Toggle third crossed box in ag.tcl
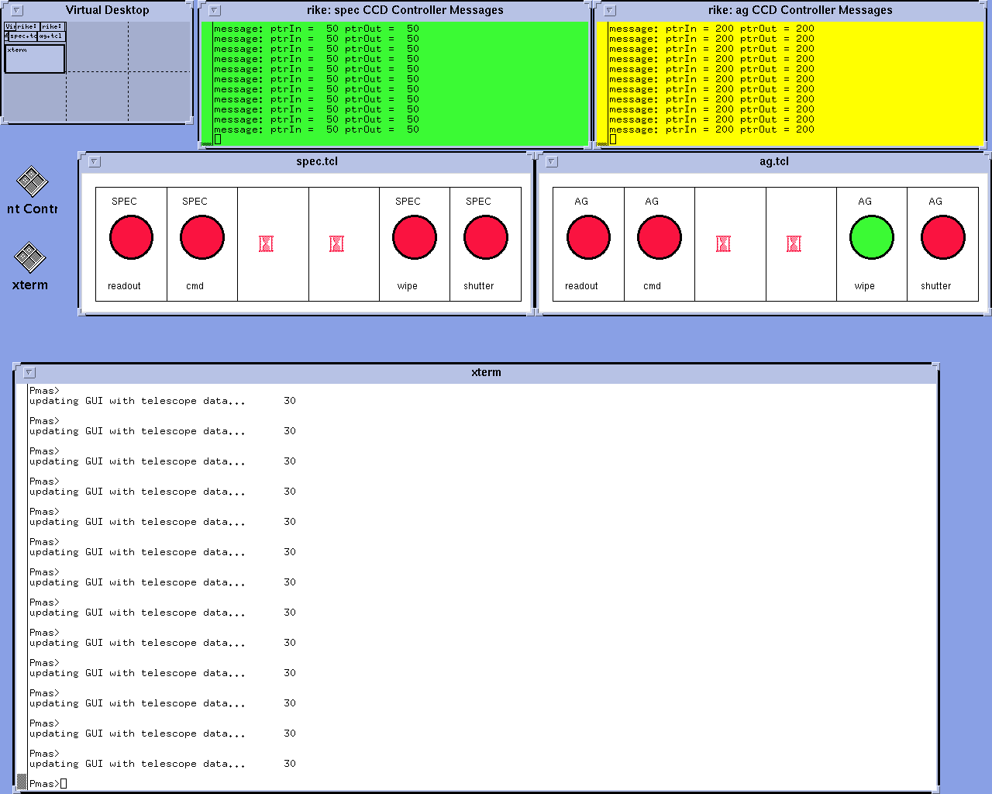The width and height of the screenshot is (992, 794). [x=723, y=244]
